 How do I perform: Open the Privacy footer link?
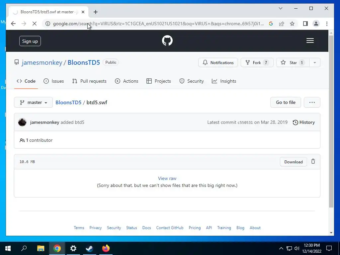pos(95,228)
